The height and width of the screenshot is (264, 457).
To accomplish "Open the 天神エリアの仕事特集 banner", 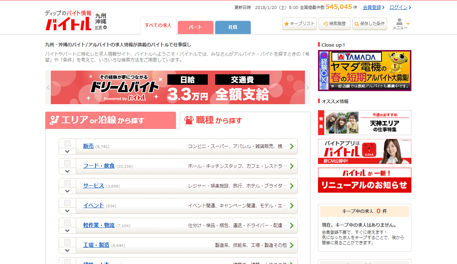I will coord(365,122).
